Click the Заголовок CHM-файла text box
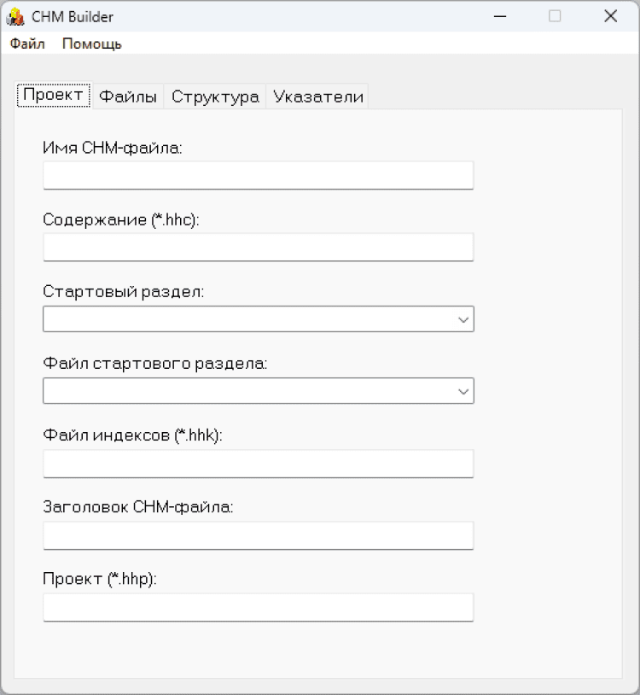Viewport: 640px width, 695px height. [x=258, y=535]
